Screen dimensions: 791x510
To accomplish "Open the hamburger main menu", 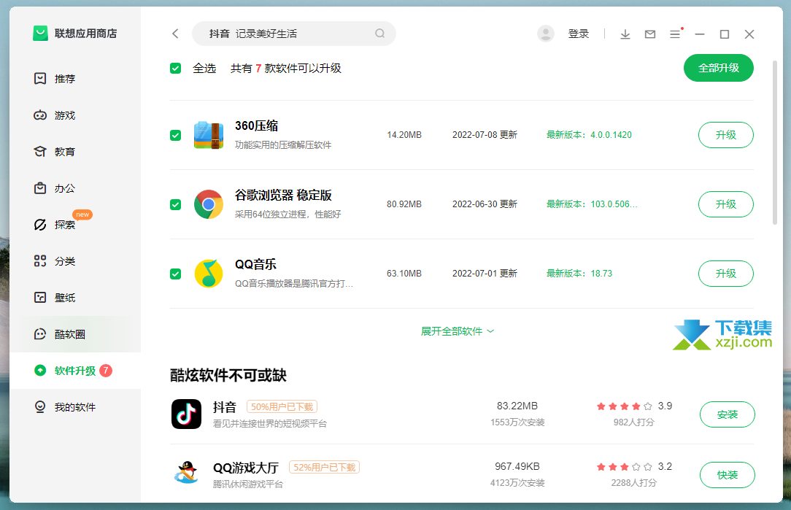I will pyautogui.click(x=675, y=34).
